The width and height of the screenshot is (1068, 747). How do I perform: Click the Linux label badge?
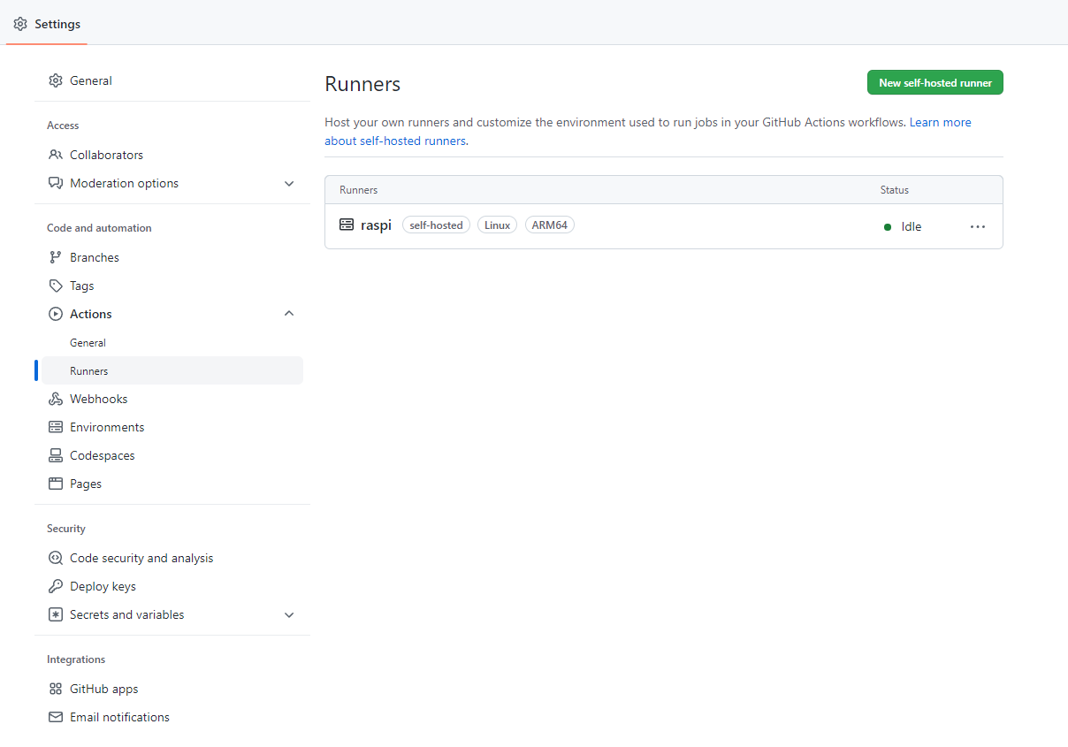point(497,225)
